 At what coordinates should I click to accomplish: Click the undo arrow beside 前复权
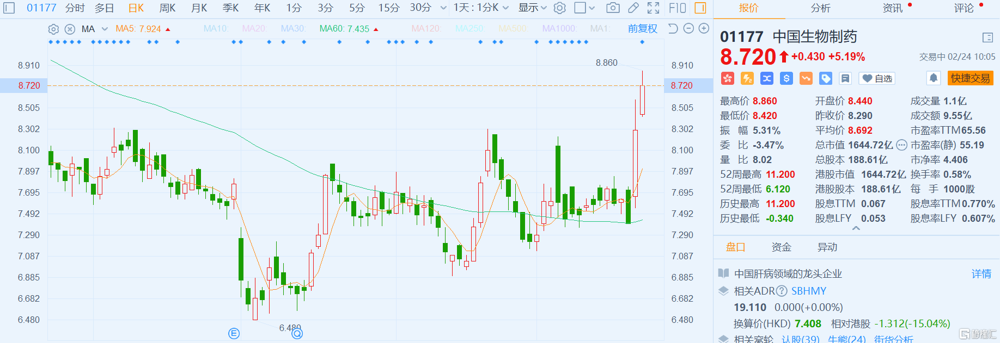673,28
